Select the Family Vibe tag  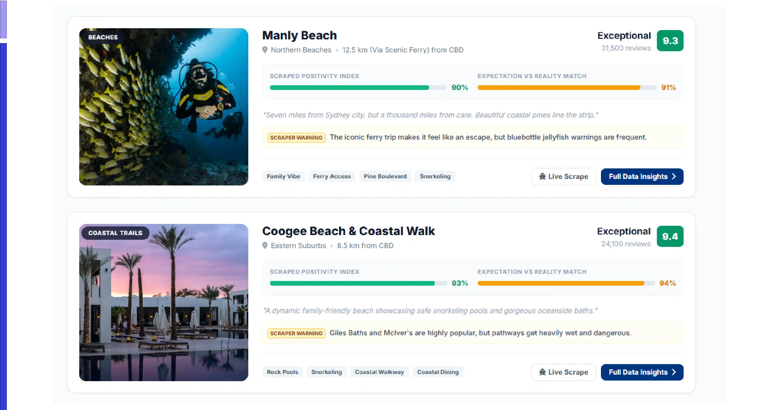tap(283, 176)
